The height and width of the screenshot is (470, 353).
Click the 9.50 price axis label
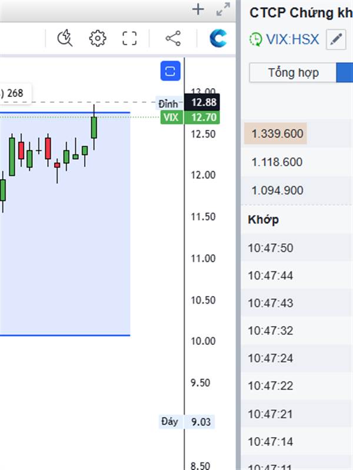click(x=201, y=383)
